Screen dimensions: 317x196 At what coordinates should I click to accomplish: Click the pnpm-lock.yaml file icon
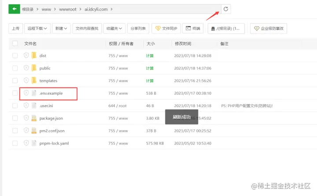point(34,143)
